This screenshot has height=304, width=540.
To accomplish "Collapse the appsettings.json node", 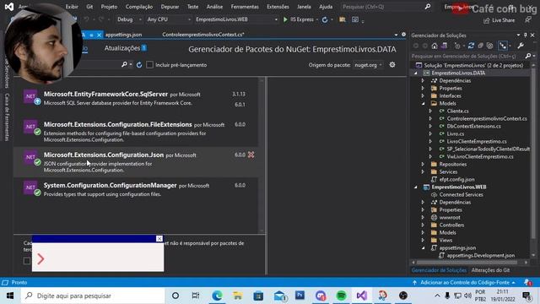I will [x=423, y=247].
